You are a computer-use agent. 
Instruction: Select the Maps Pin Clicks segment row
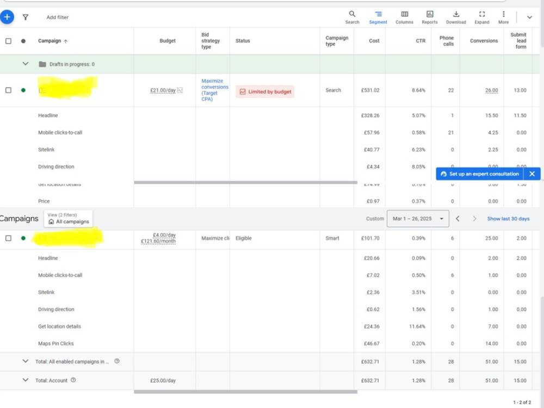pos(56,343)
